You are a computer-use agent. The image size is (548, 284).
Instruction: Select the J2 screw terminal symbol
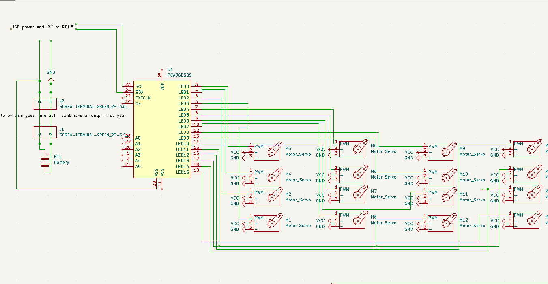pos(45,103)
